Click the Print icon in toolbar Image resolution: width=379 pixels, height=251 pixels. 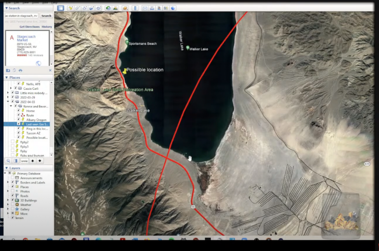pyautogui.click(x=152, y=8)
